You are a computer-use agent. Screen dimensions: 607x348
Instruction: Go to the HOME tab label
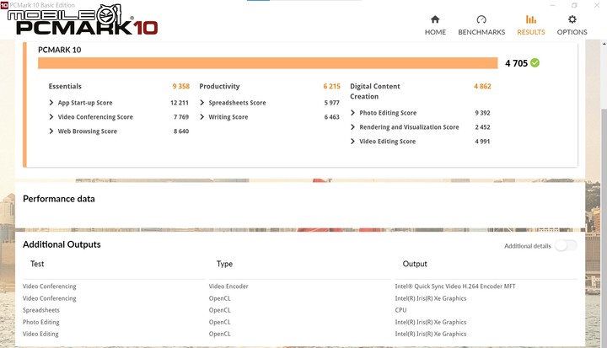click(435, 32)
